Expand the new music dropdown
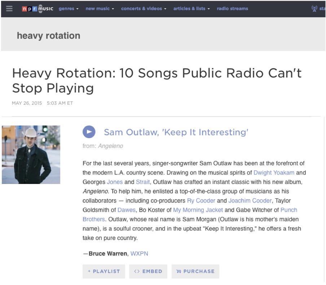The image size is (326, 285). pos(100,9)
